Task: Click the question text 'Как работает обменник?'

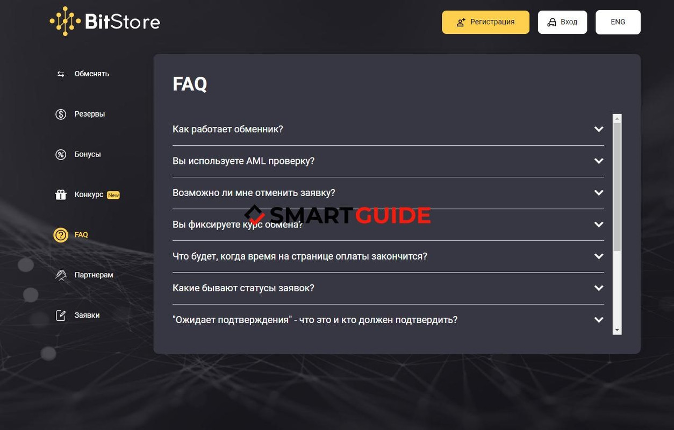Action: pos(228,130)
